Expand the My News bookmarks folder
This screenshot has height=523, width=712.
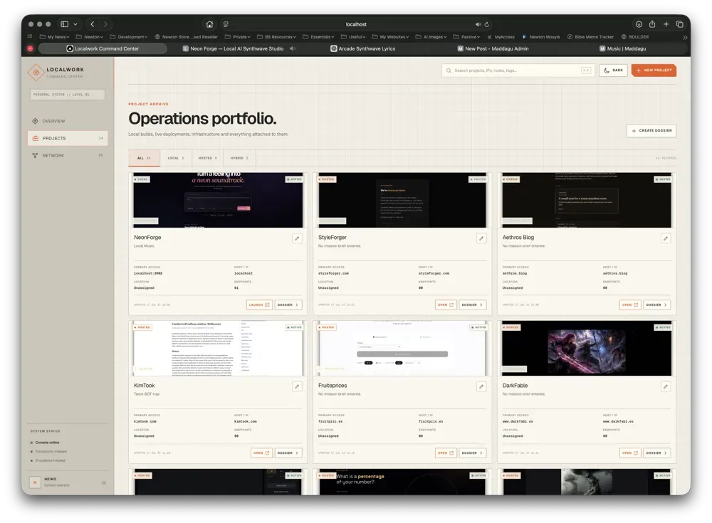pyautogui.click(x=55, y=37)
